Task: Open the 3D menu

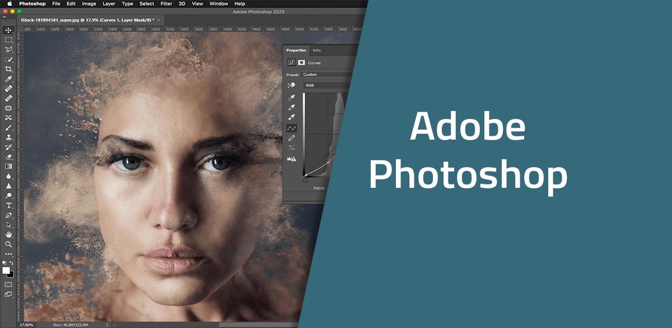Action: [182, 3]
